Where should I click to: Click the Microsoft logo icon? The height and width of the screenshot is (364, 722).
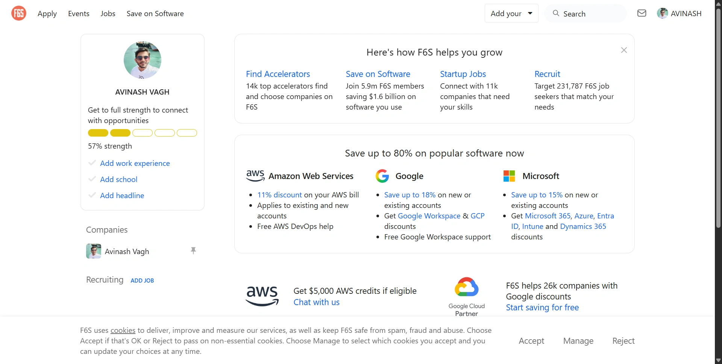pyautogui.click(x=509, y=176)
